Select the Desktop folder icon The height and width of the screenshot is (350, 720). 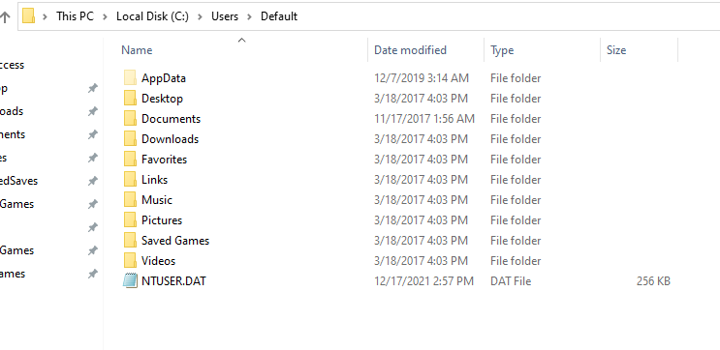131,98
